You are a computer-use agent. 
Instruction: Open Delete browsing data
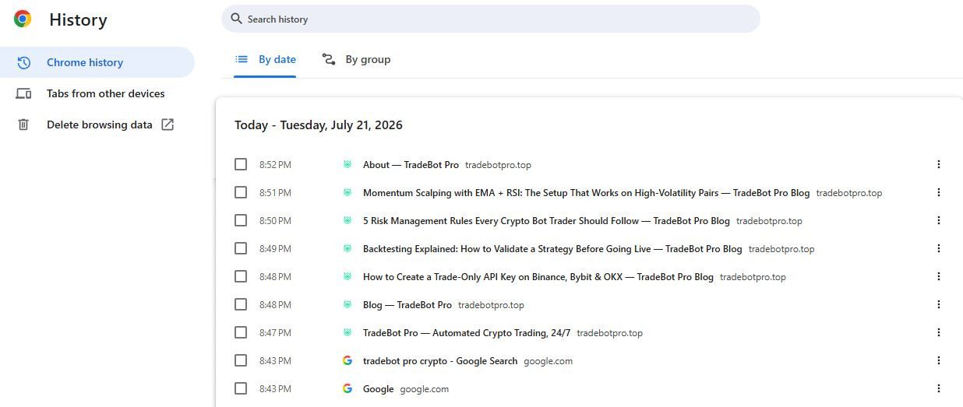[x=97, y=125]
